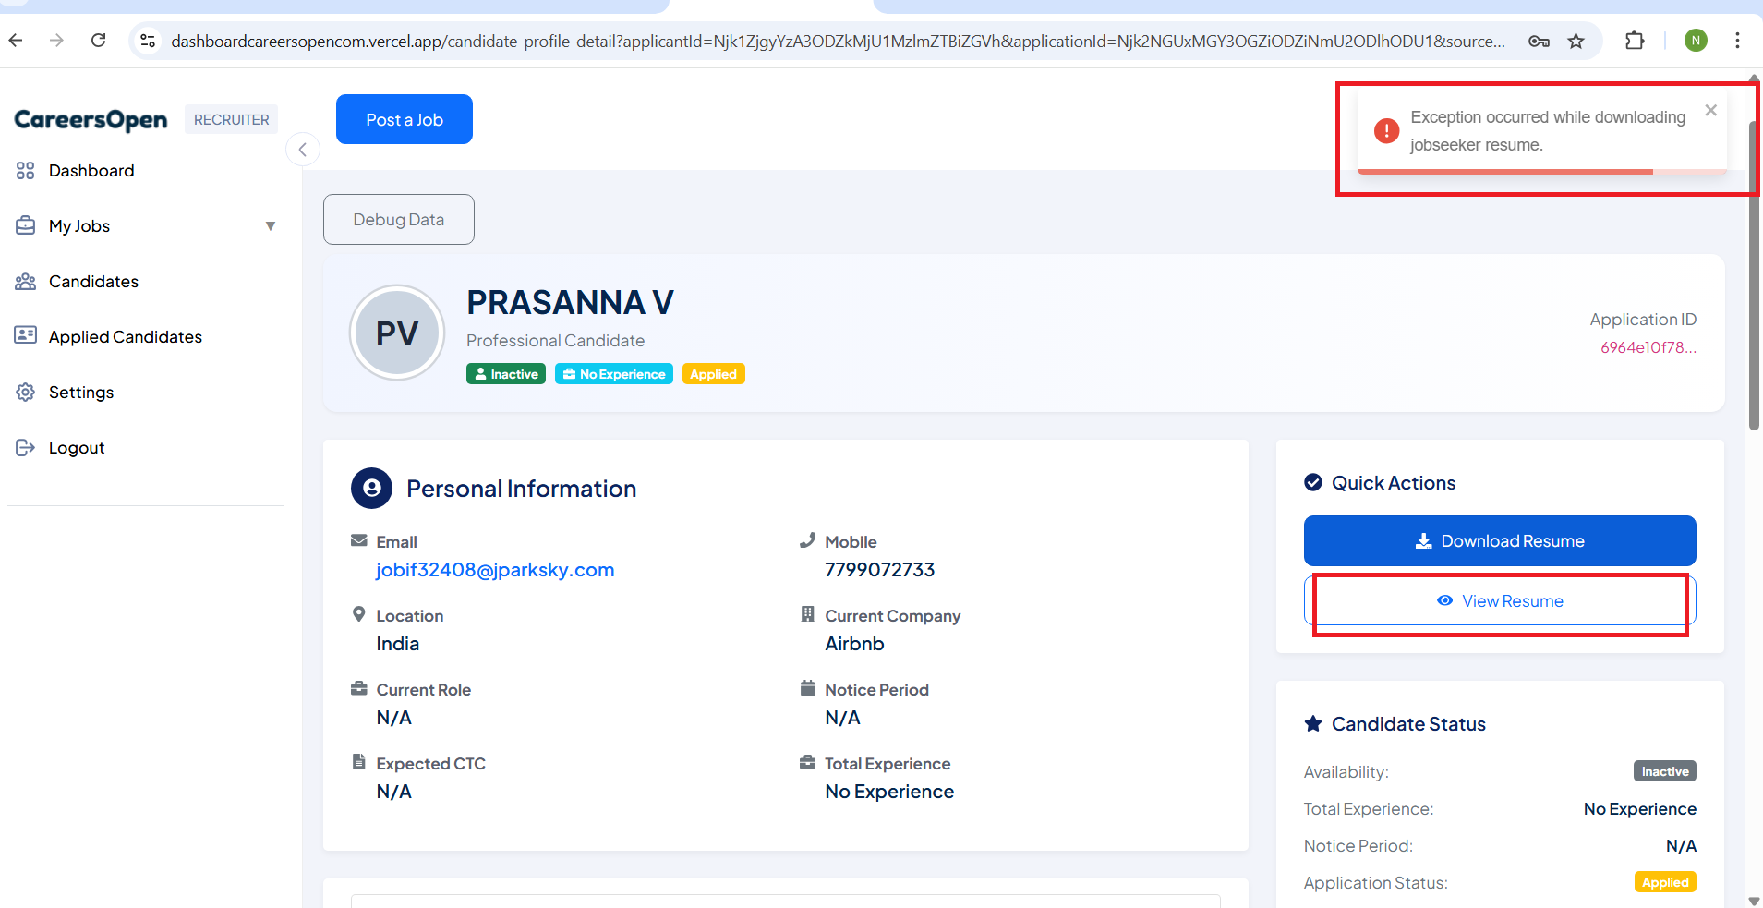Screen dimensions: 1763x908
Task: Dismiss the resume download error notification
Action: pos(1710,111)
